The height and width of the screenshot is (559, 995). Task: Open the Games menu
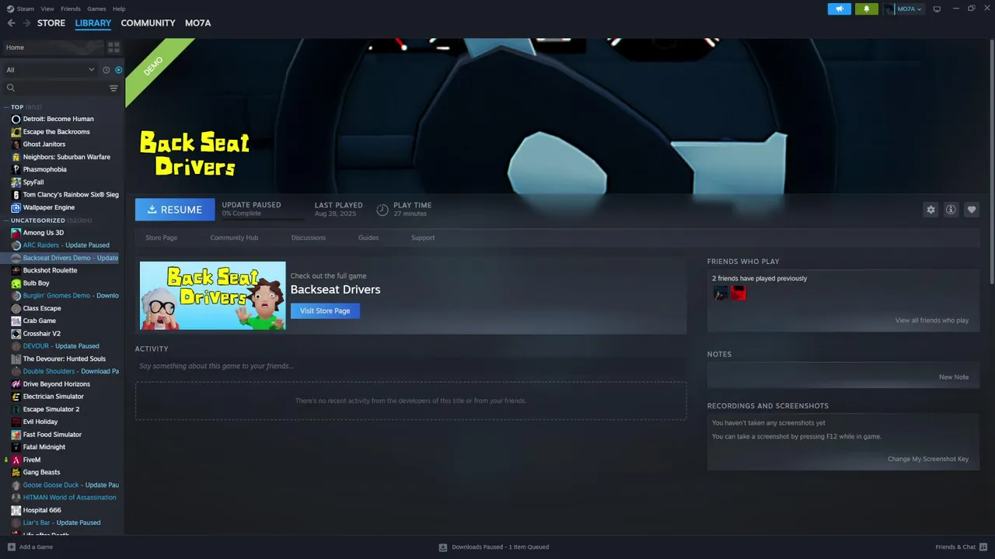[96, 9]
